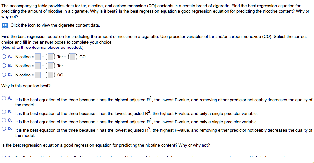Screen dimensions: 314x163
Task: Click the intercept box in equation choice A
Action: click(38, 57)
